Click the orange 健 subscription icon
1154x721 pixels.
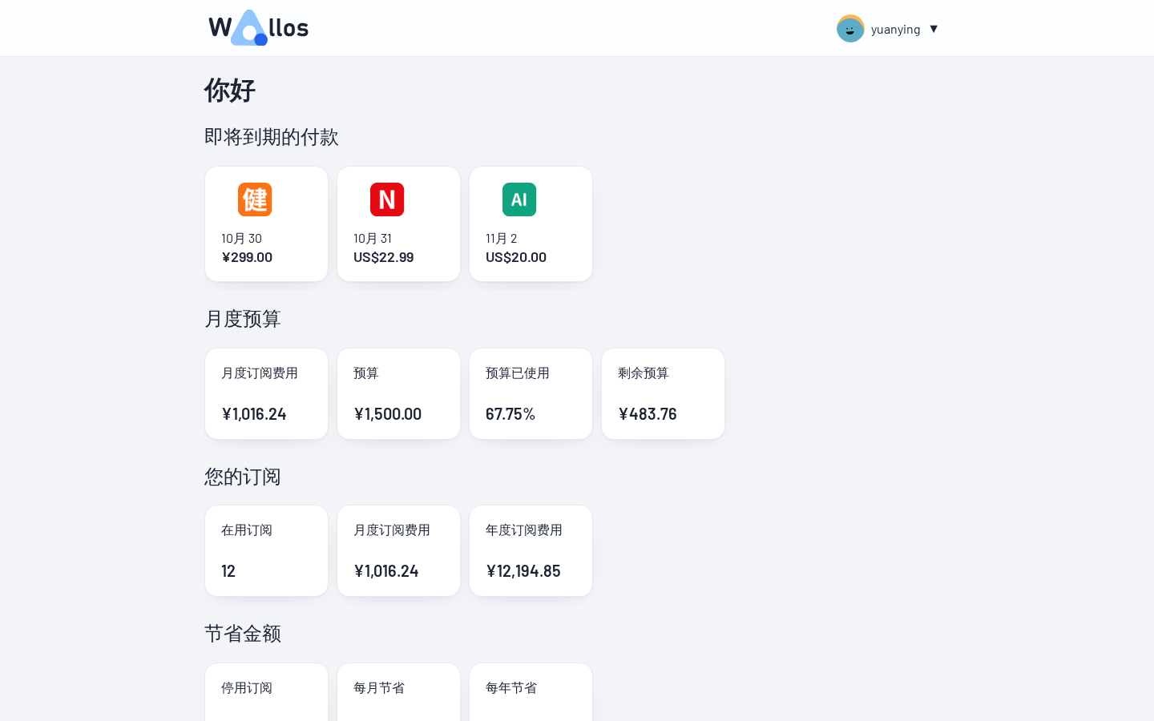click(x=255, y=199)
